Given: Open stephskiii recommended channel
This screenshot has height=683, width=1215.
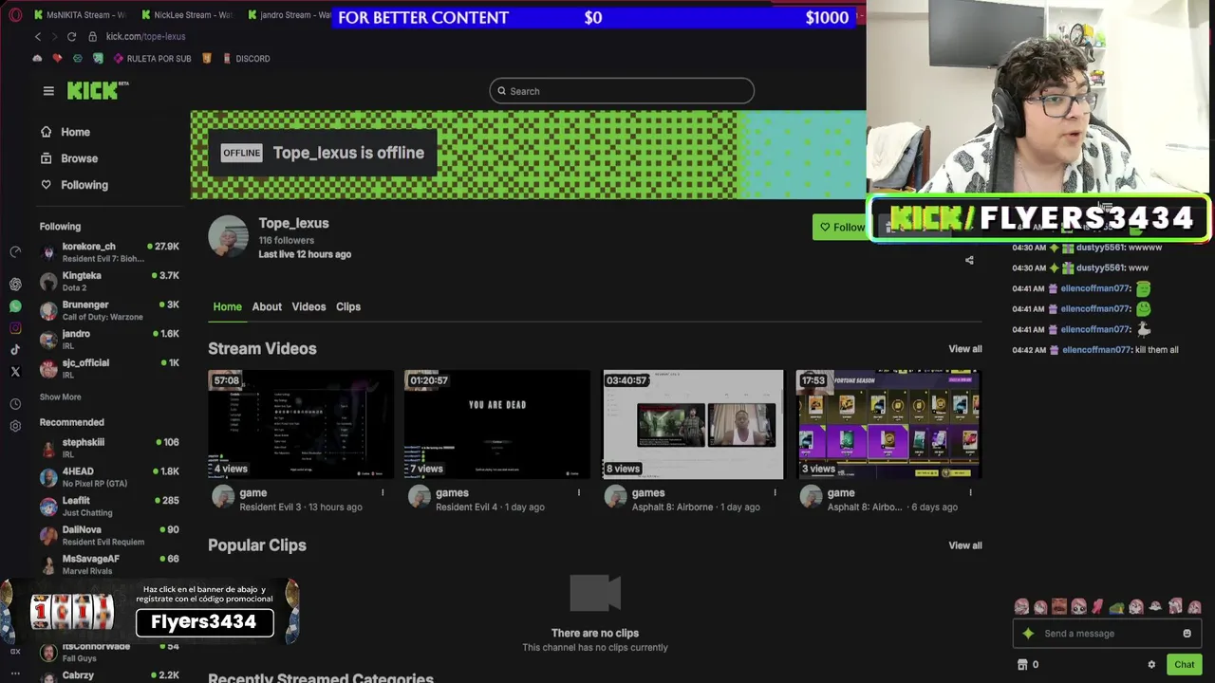Looking at the screenshot, I should tap(109, 448).
